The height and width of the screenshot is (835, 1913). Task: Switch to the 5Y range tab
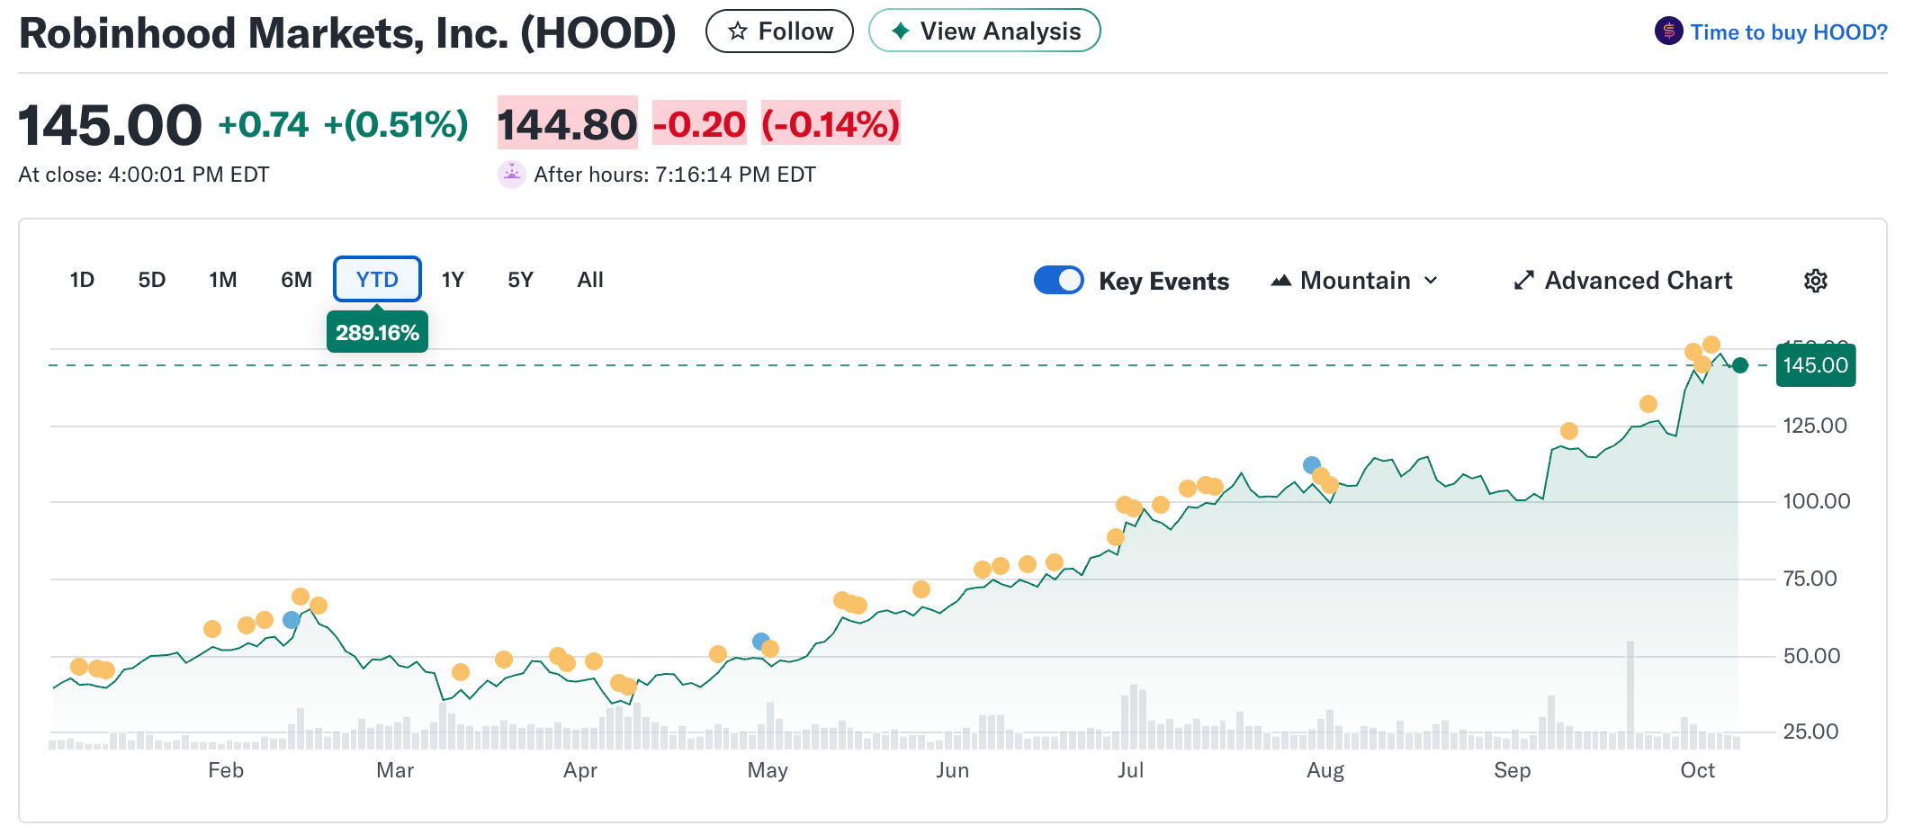pyautogui.click(x=520, y=280)
